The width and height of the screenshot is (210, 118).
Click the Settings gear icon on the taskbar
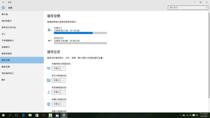coord(64,115)
